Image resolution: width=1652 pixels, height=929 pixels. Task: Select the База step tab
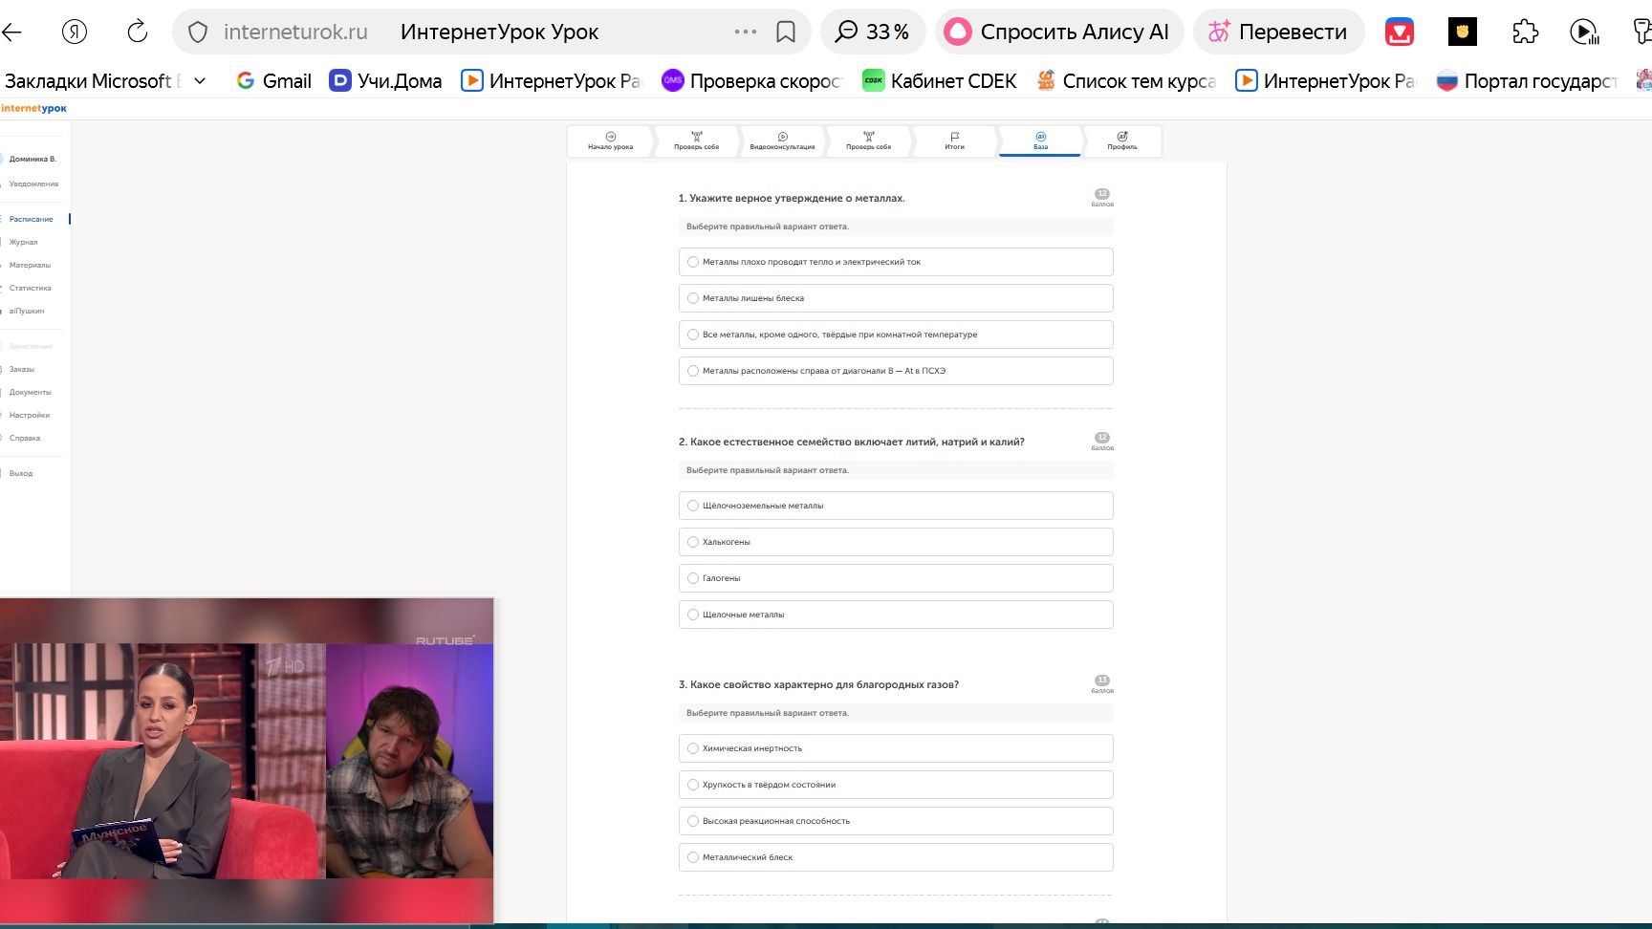(x=1040, y=141)
